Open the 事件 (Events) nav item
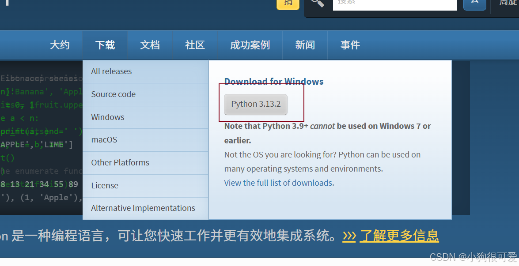519x266 pixels. [350, 45]
